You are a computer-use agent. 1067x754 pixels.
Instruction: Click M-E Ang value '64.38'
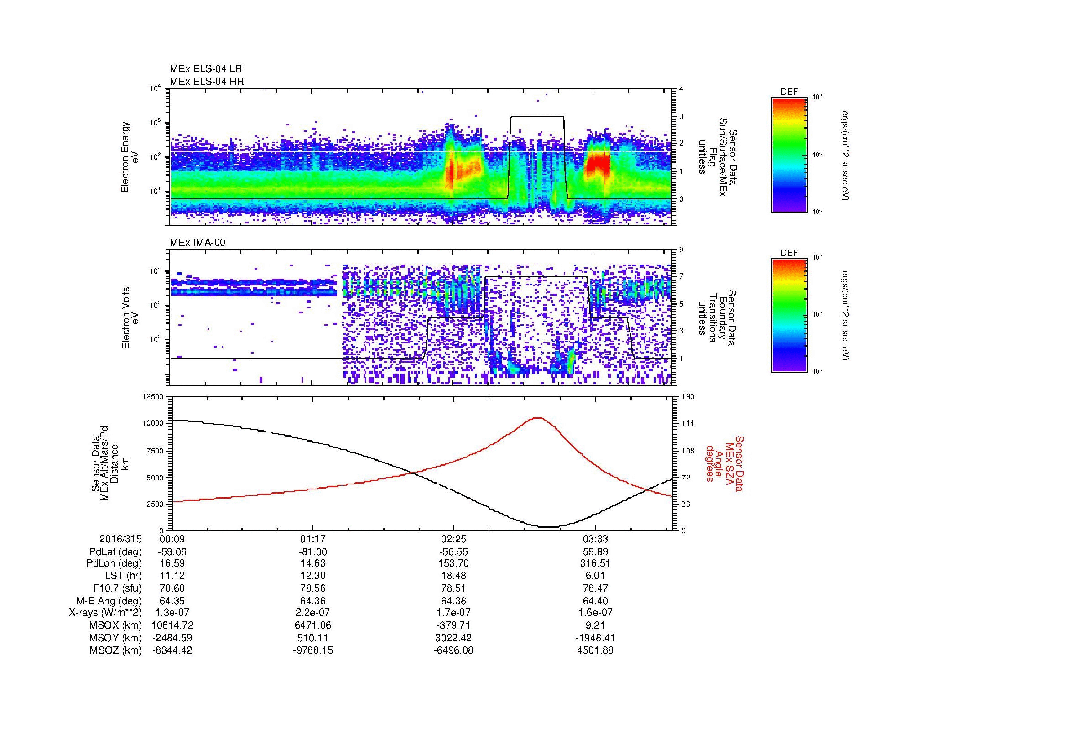pyautogui.click(x=453, y=601)
